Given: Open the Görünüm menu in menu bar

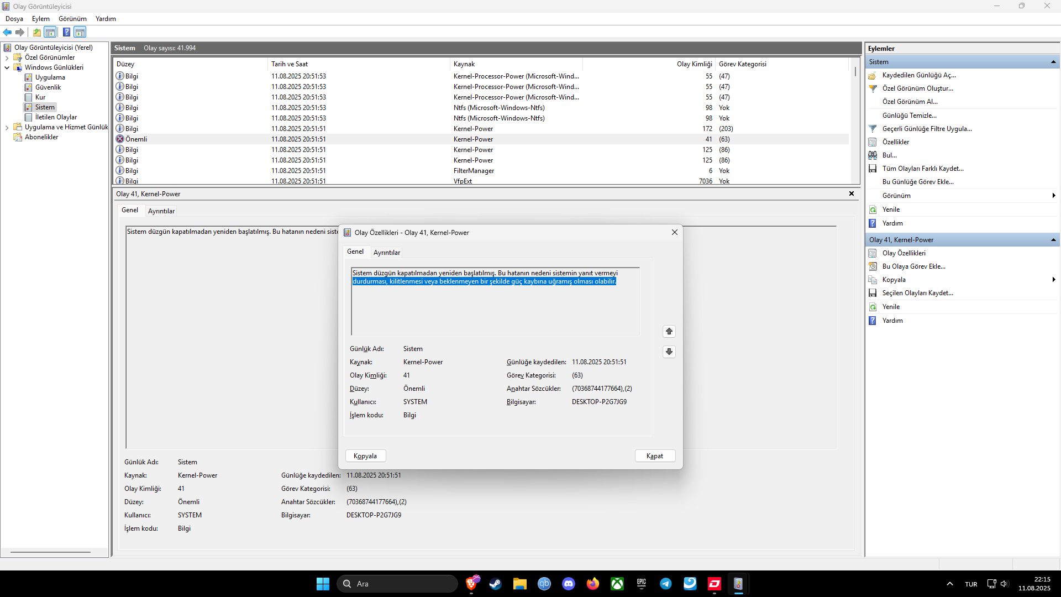Looking at the screenshot, I should (x=72, y=19).
